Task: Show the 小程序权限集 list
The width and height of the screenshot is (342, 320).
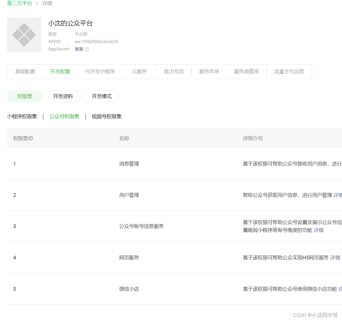Action: (22, 117)
